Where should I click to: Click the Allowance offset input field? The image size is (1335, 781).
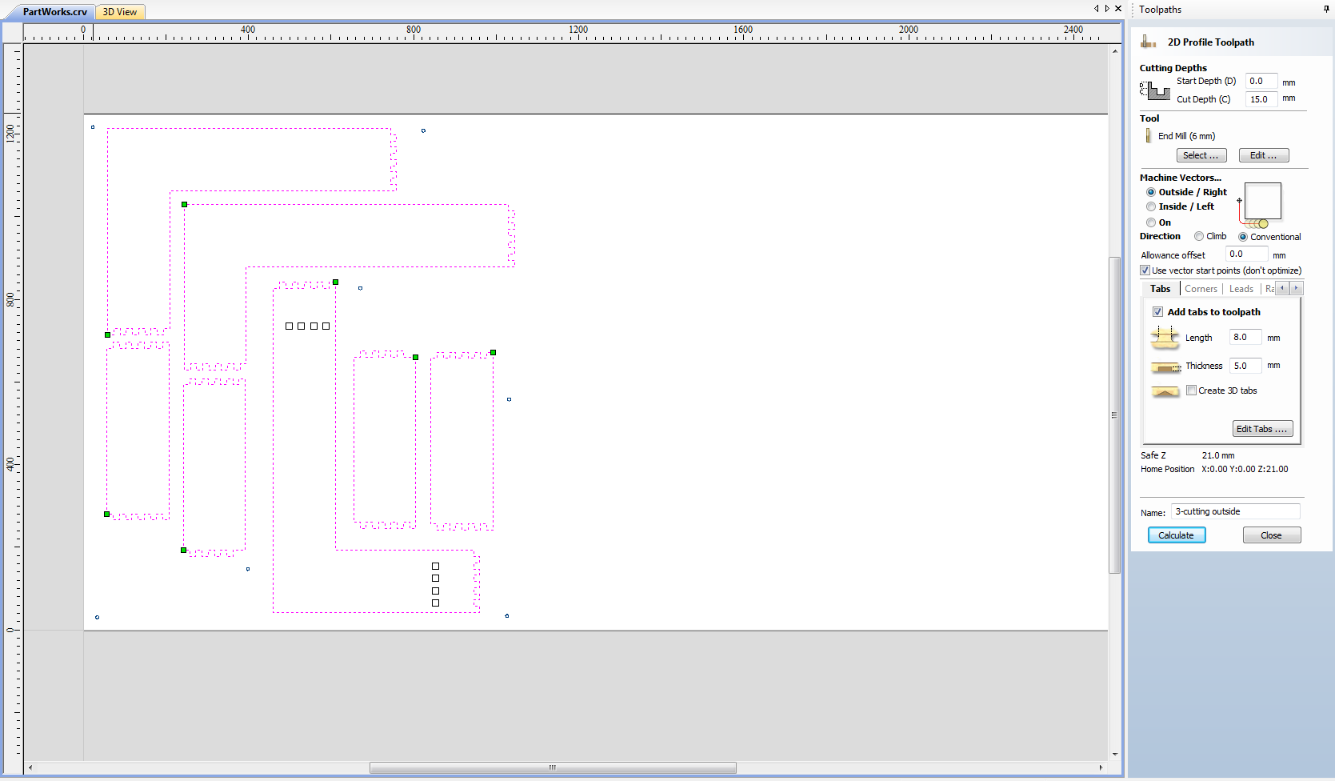click(x=1246, y=254)
